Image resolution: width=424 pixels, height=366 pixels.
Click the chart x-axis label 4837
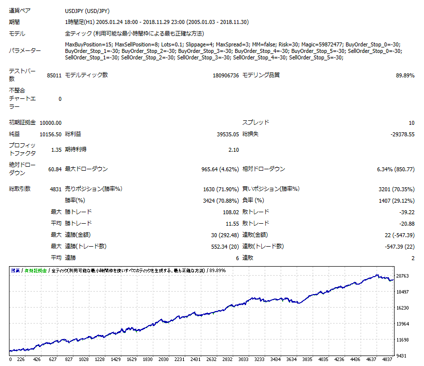click(387, 359)
